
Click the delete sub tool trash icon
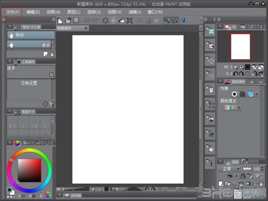click(x=52, y=54)
